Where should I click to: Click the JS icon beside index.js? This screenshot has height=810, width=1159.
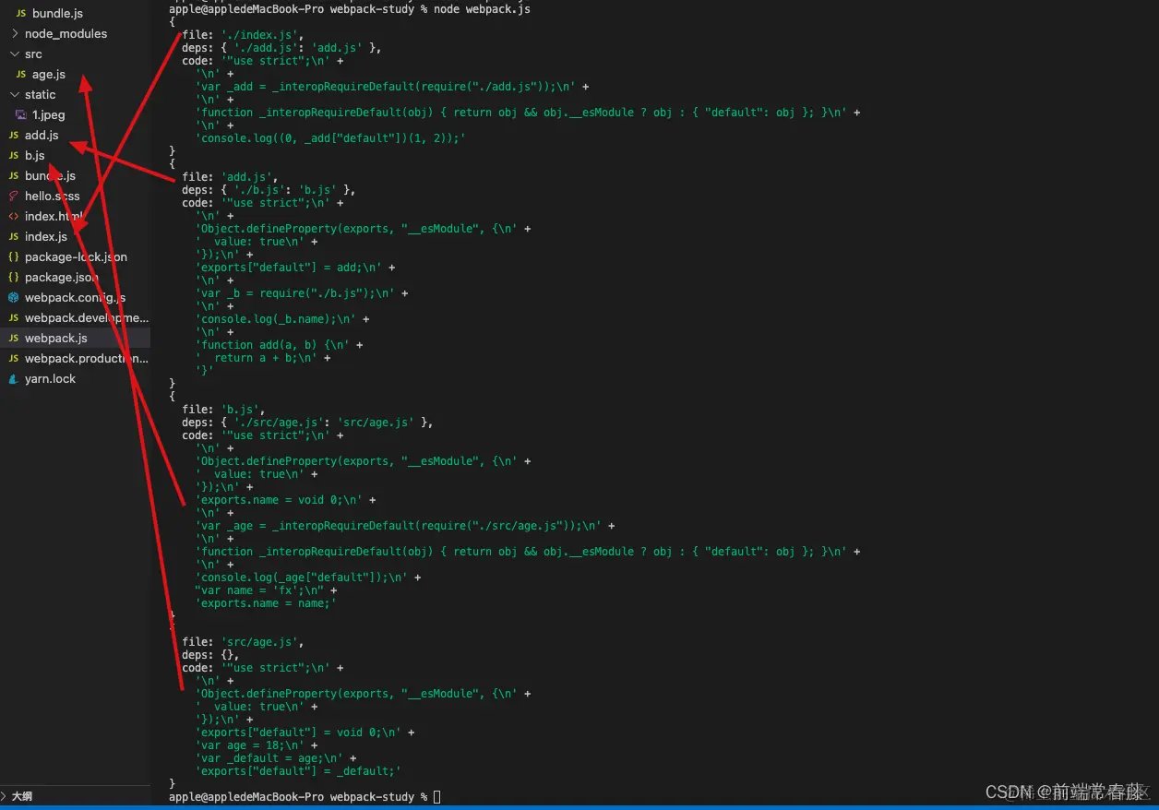click(14, 237)
